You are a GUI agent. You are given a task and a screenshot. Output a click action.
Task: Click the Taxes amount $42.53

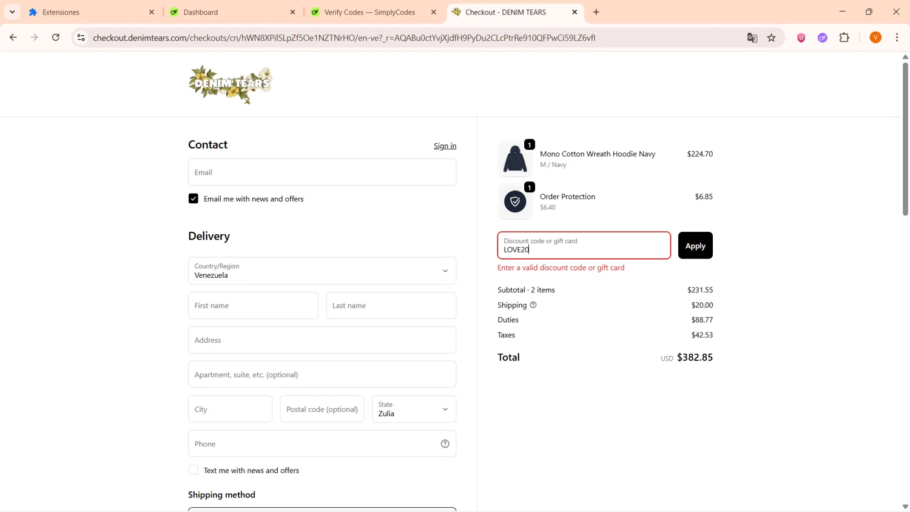(x=702, y=335)
